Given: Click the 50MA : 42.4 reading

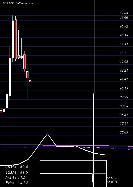Looking at the screenshot, I should pos(16,167).
